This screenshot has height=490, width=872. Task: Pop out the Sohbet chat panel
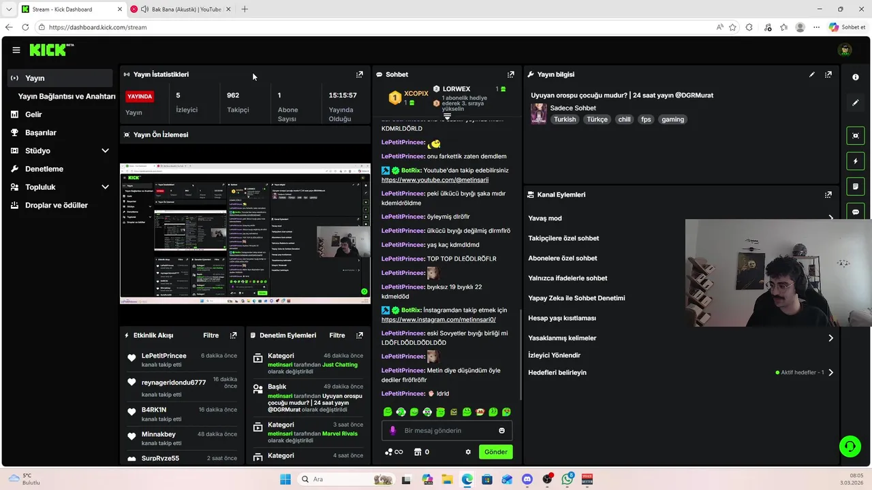click(511, 74)
